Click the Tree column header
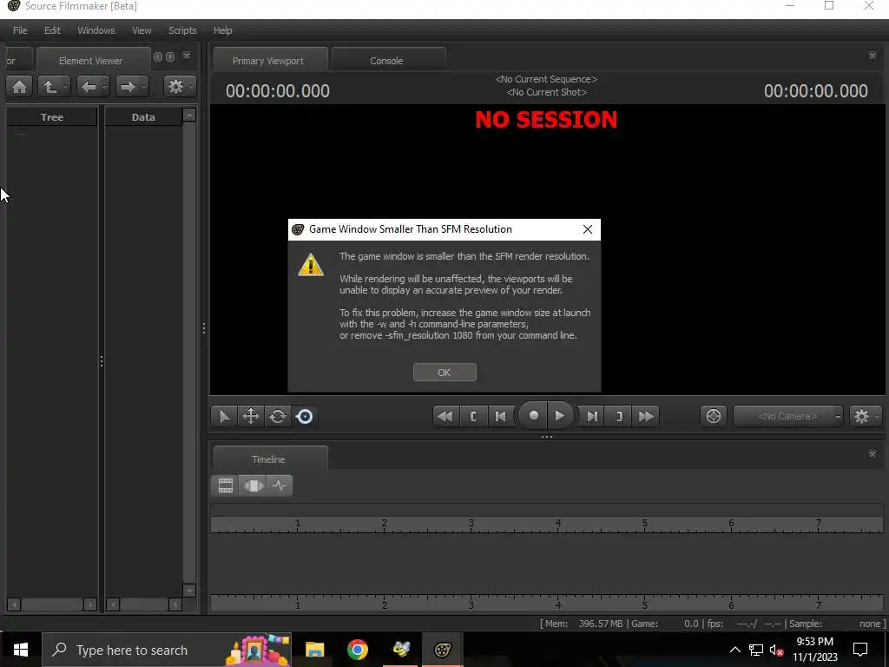Screen dimensions: 889x667 coord(52,117)
